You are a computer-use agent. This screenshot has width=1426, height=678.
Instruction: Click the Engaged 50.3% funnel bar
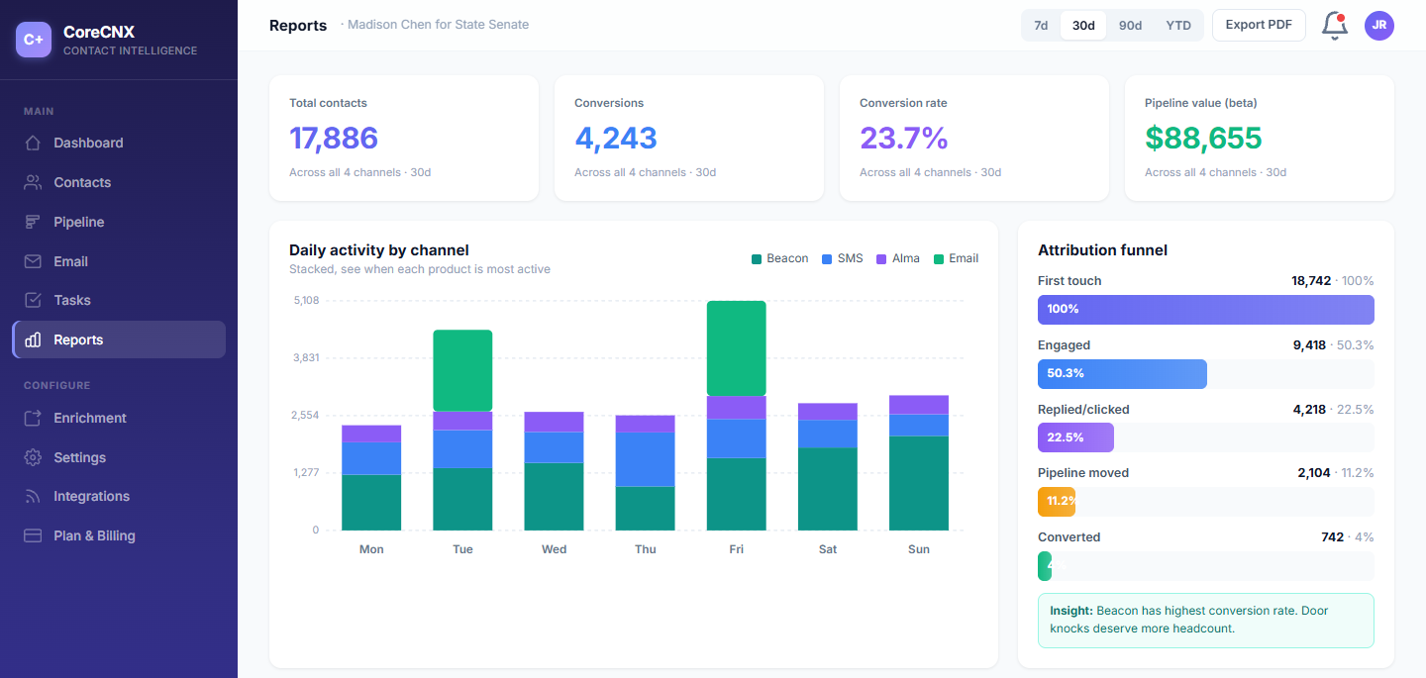[x=1122, y=374]
